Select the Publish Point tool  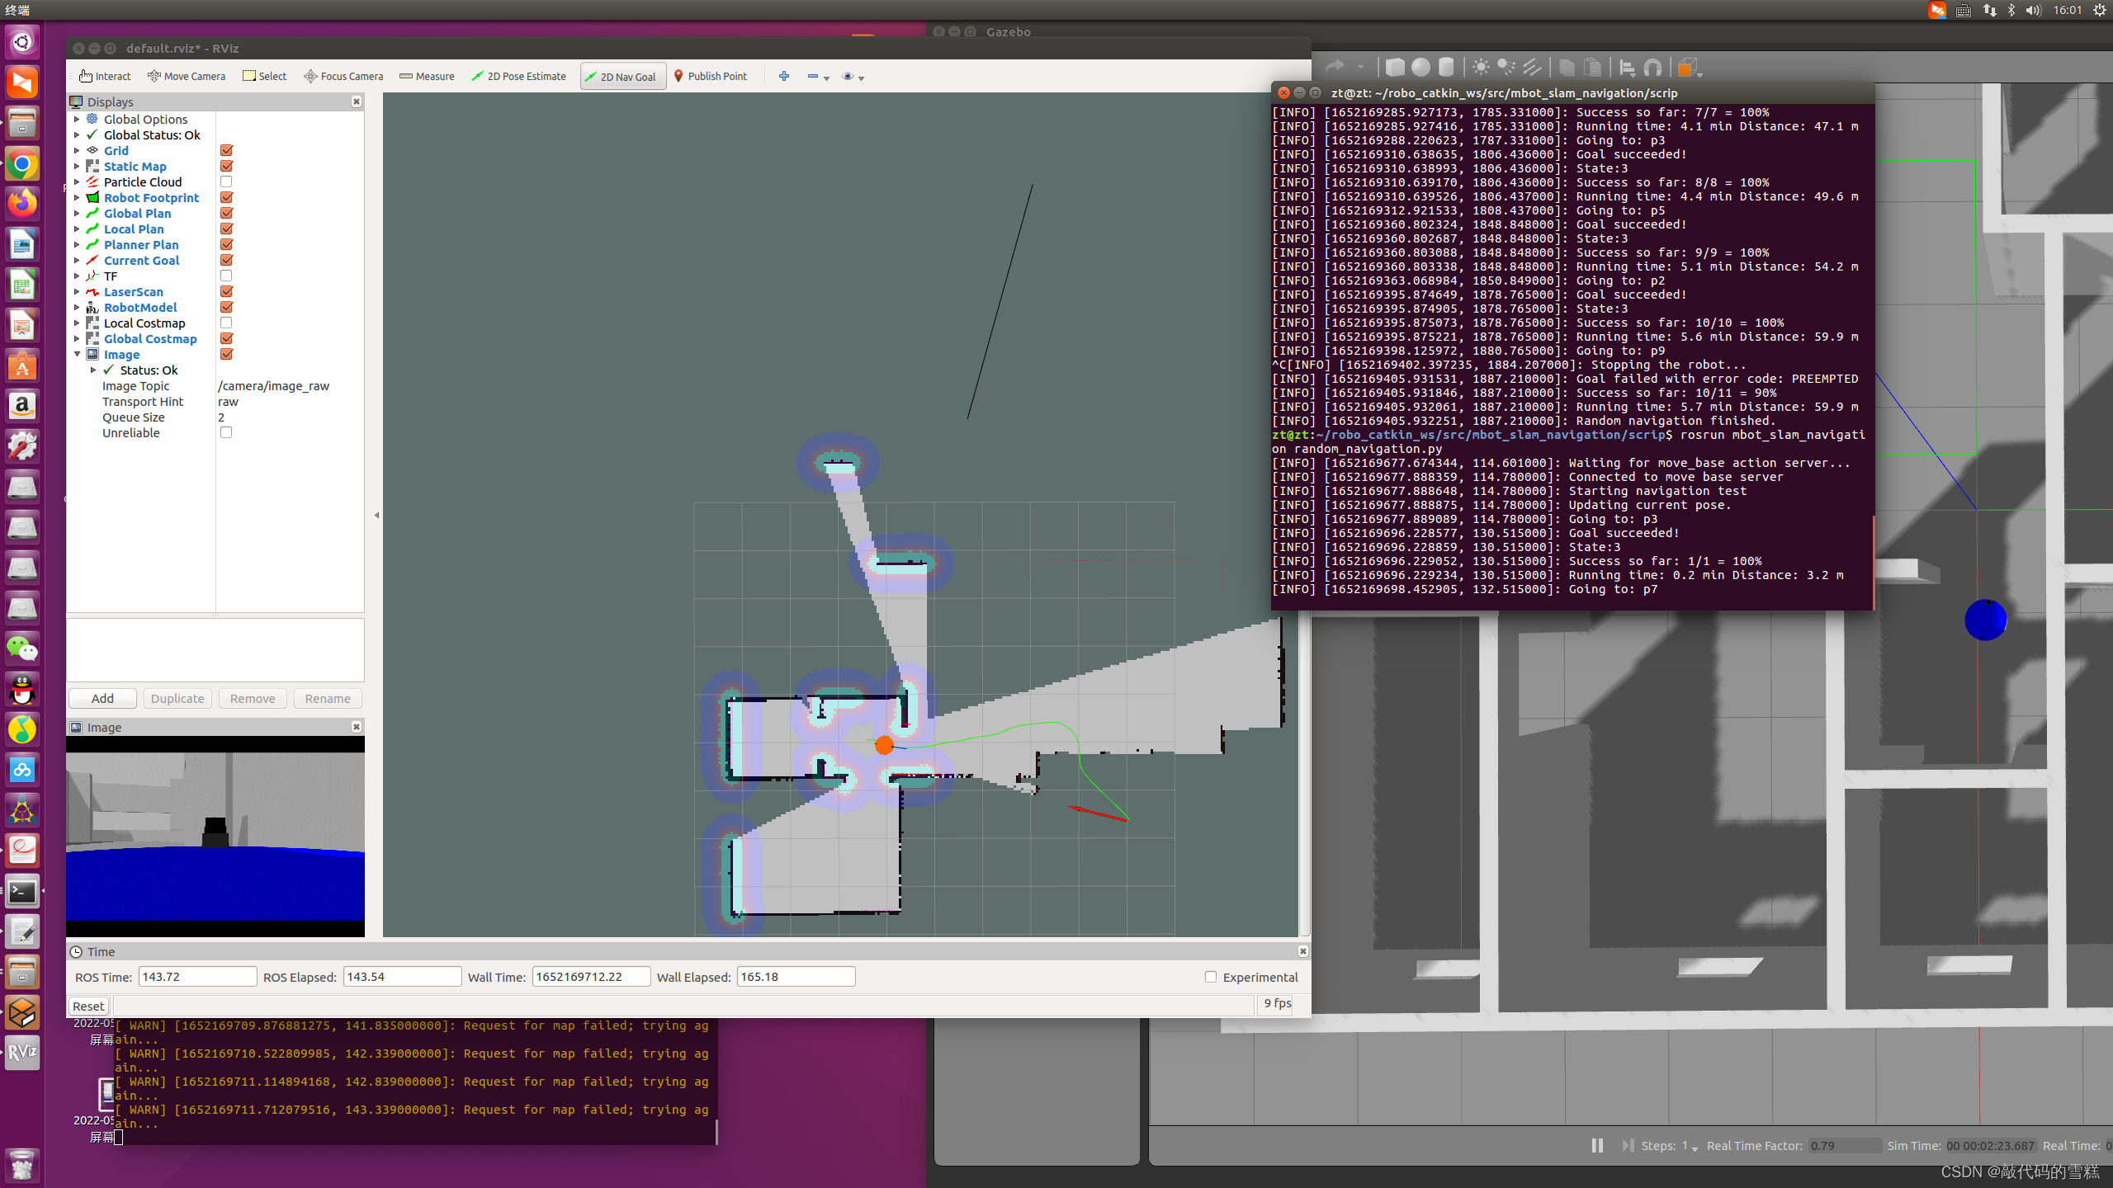tap(710, 76)
